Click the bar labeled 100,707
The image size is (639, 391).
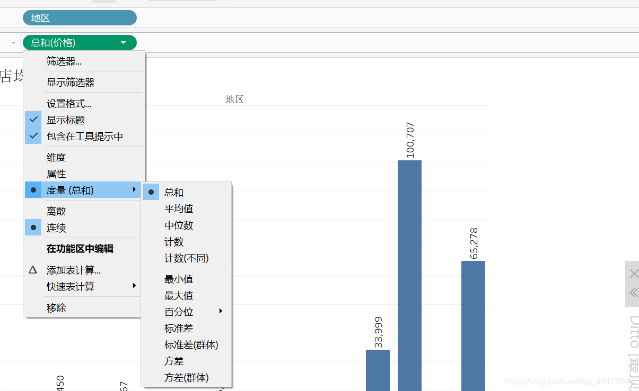point(409,275)
